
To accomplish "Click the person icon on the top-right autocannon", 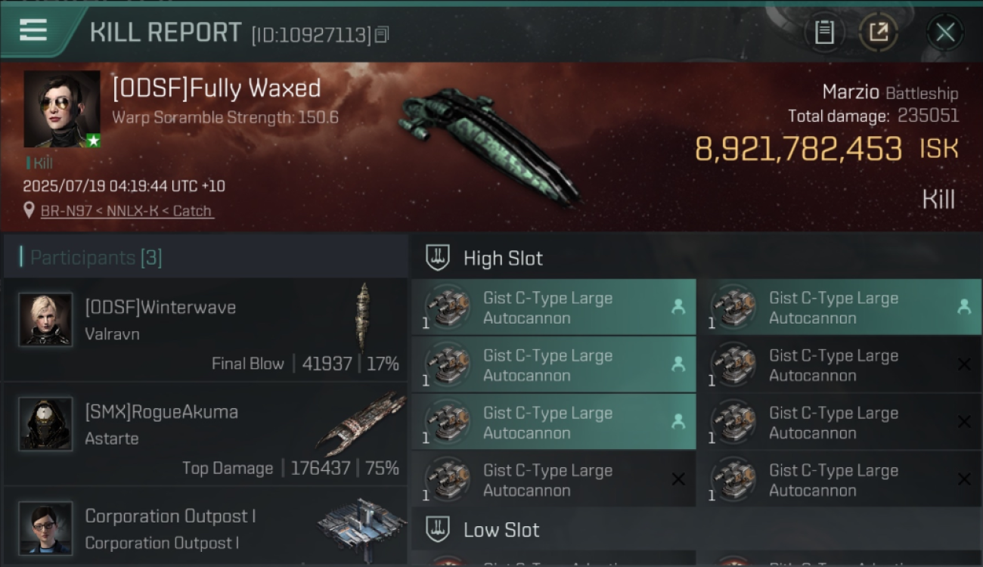I will coord(964,306).
